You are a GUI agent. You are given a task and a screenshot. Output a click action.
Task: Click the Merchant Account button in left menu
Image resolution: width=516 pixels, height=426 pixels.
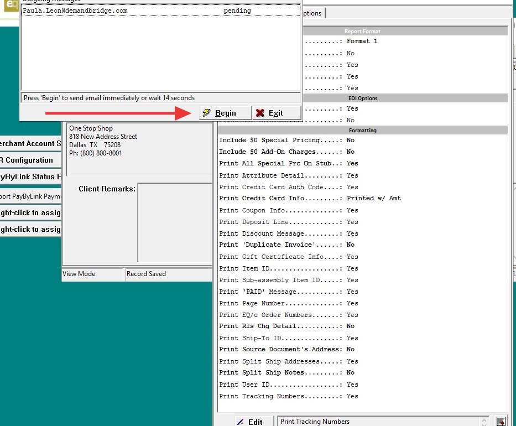30,143
